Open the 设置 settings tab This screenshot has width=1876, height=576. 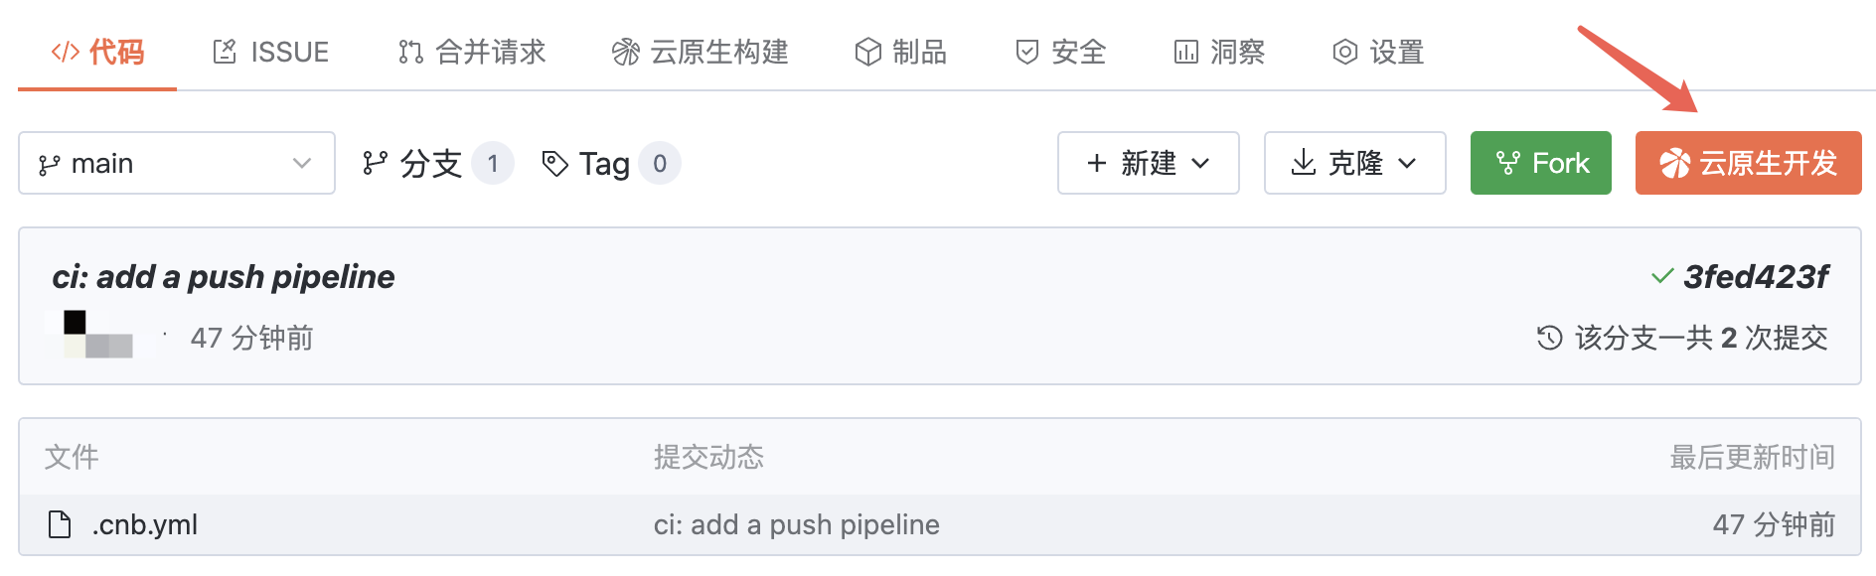tap(1378, 52)
